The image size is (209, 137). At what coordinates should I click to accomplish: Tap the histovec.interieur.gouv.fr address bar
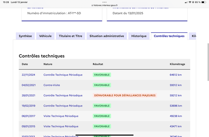[104, 5]
